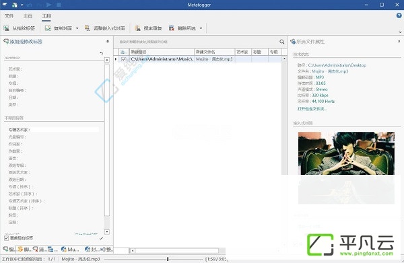Switch to the Musicbrainz bottom panel tab

pos(70,250)
